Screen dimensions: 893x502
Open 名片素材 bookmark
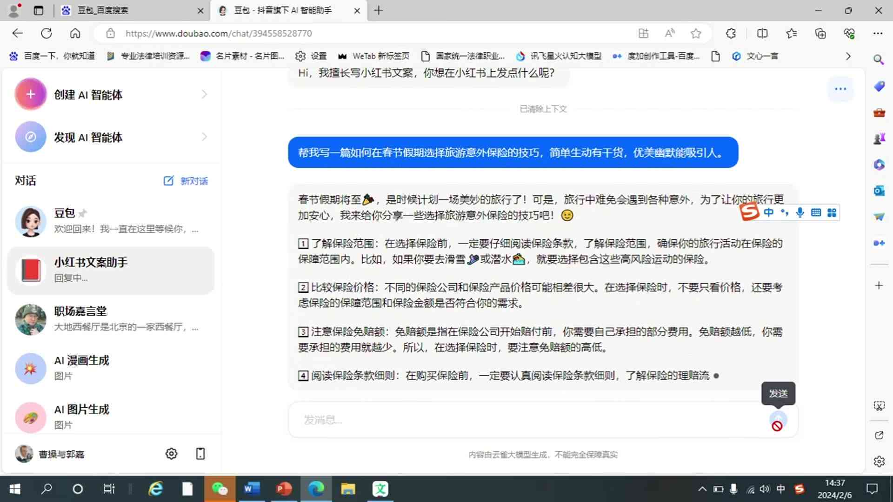click(x=242, y=56)
